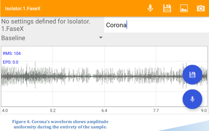The image size is (209, 131).
Task: Click the 4.0 time axis label
Action: click(5, 110)
